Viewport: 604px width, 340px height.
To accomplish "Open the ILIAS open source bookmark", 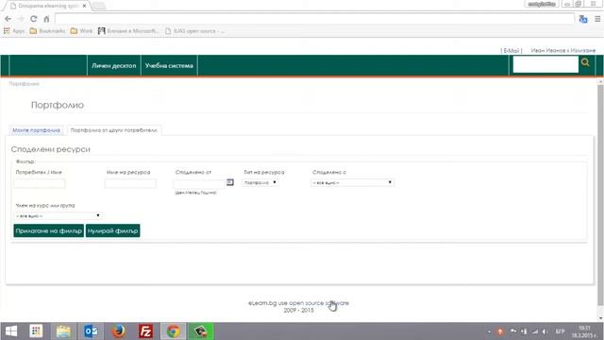I will tap(194, 31).
